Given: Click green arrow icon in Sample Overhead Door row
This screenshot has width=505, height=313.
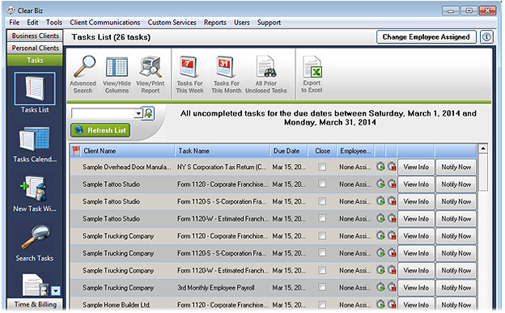Looking at the screenshot, I should (380, 167).
